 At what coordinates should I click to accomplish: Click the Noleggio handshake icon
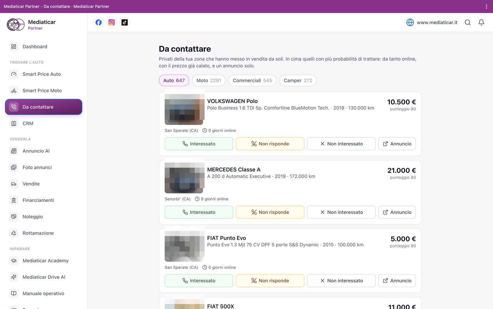(x=14, y=217)
